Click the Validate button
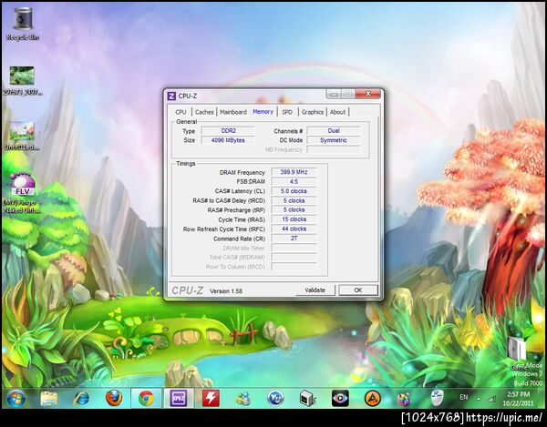Image resolution: width=547 pixels, height=427 pixels. [315, 290]
